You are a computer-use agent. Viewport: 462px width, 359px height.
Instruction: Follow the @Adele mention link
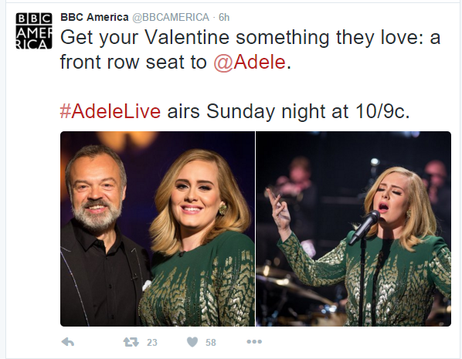pyautogui.click(x=250, y=62)
